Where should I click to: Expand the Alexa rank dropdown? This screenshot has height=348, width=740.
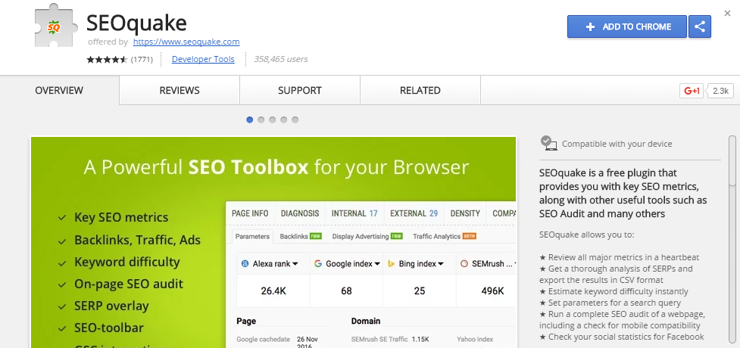tap(295, 264)
